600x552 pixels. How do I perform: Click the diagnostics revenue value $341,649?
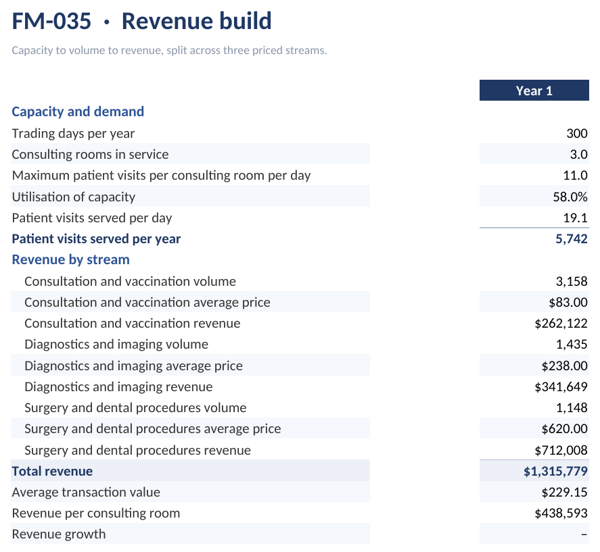coord(561,387)
